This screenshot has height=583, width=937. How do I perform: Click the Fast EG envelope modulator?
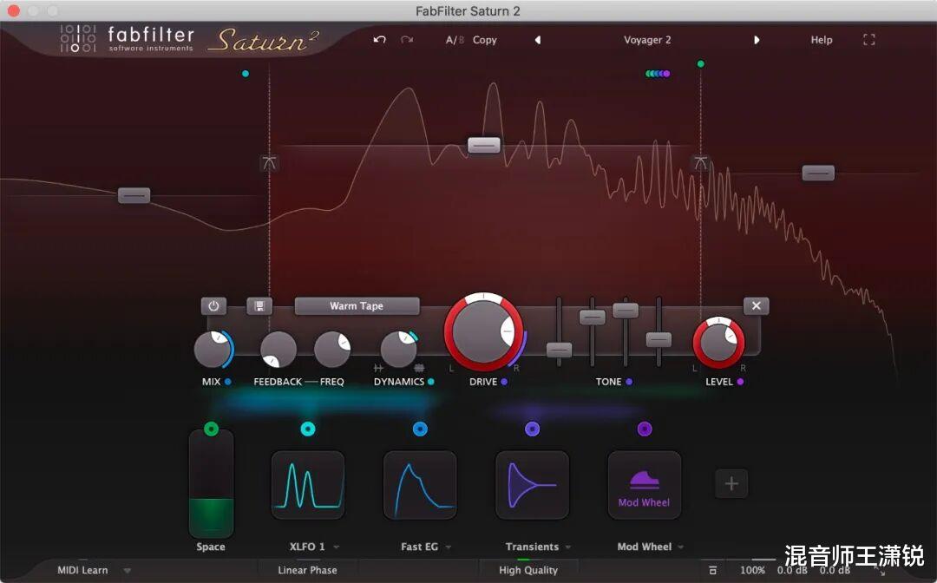(420, 485)
